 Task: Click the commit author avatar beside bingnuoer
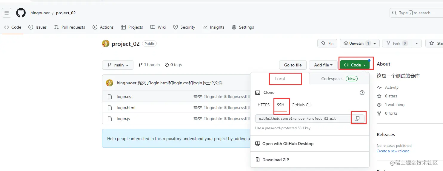[110, 83]
